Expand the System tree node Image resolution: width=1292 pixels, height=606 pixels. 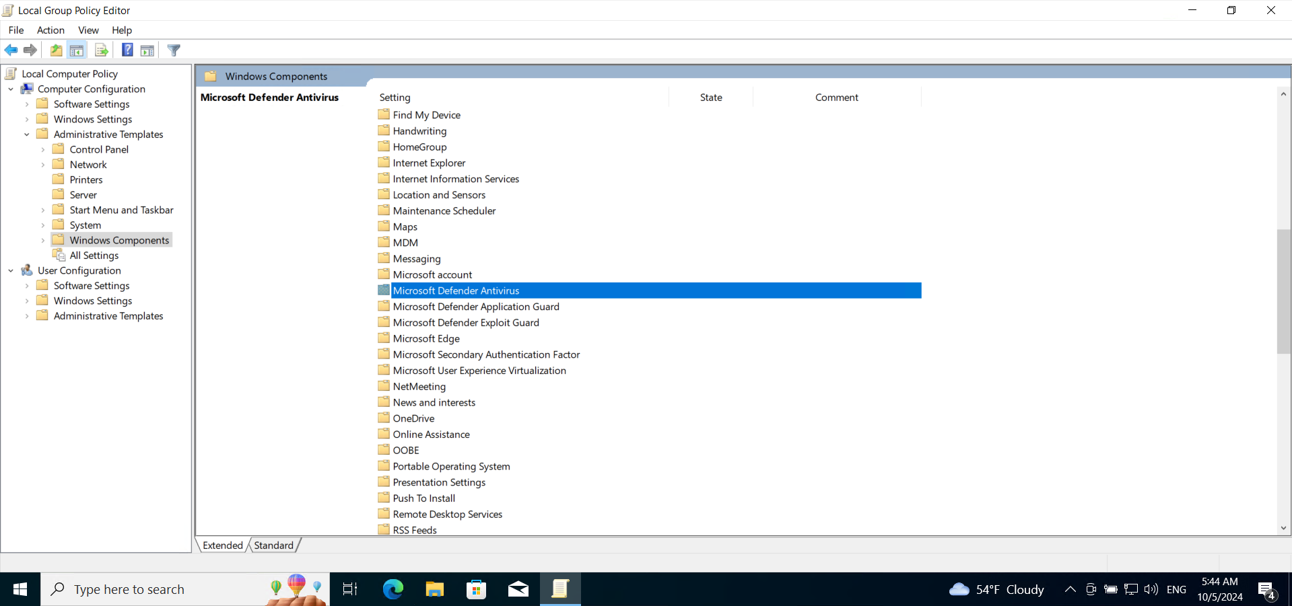tap(43, 225)
